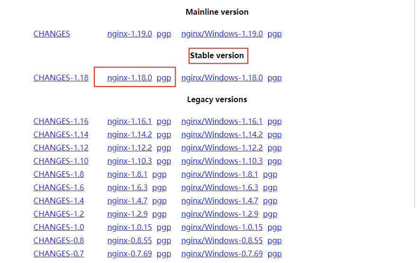Open CHANGES-1.6 link
Viewport: 417px width, 263px height.
coord(58,188)
